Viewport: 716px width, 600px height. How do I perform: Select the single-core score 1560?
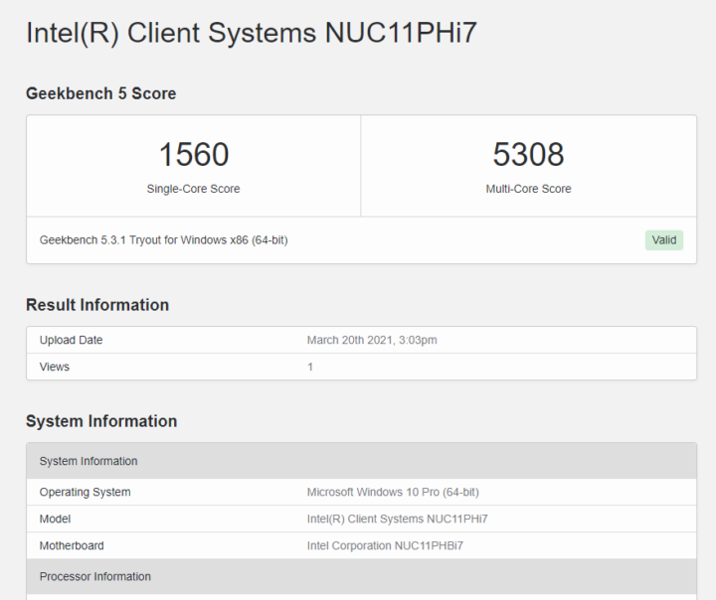coord(194,154)
